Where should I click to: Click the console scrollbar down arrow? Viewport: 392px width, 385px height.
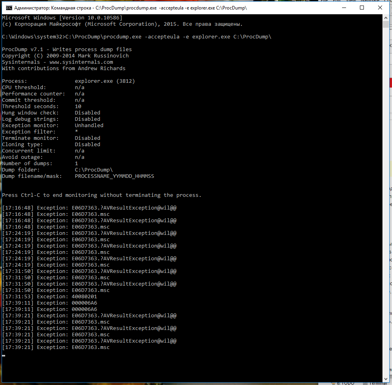386,379
